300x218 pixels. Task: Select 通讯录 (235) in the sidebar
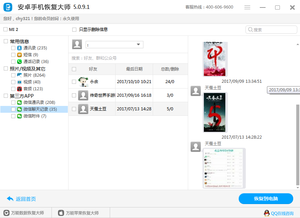[x=35, y=48]
